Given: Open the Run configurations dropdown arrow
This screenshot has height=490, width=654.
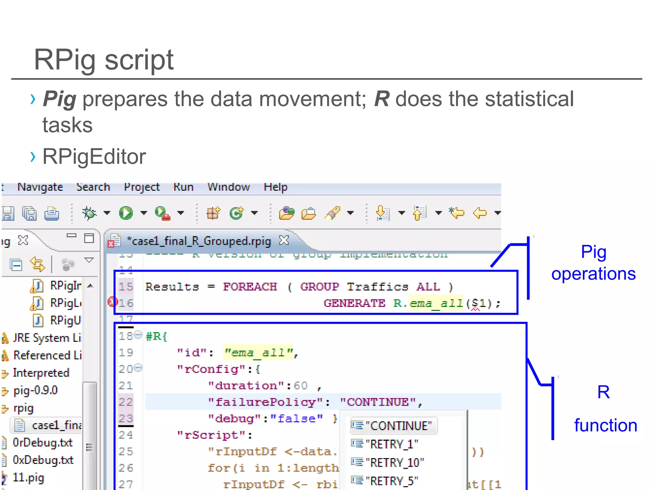Looking at the screenshot, I should tap(144, 213).
